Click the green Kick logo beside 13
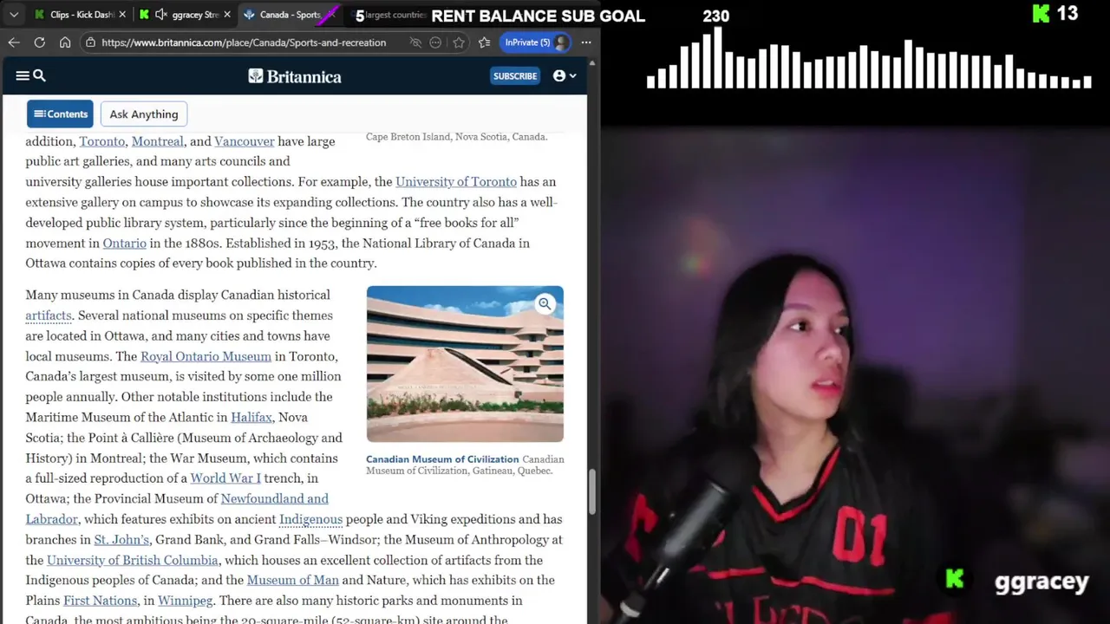This screenshot has height=624, width=1110. [1041, 13]
